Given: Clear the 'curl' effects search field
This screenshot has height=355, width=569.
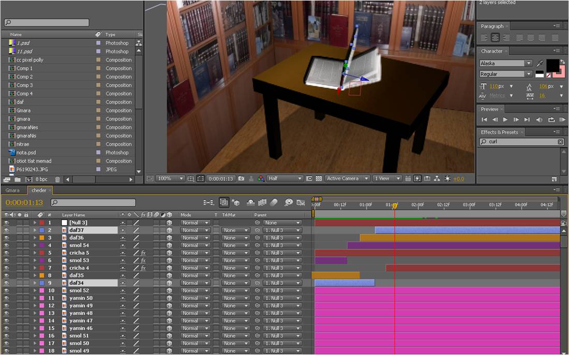Looking at the screenshot, I should 560,142.
